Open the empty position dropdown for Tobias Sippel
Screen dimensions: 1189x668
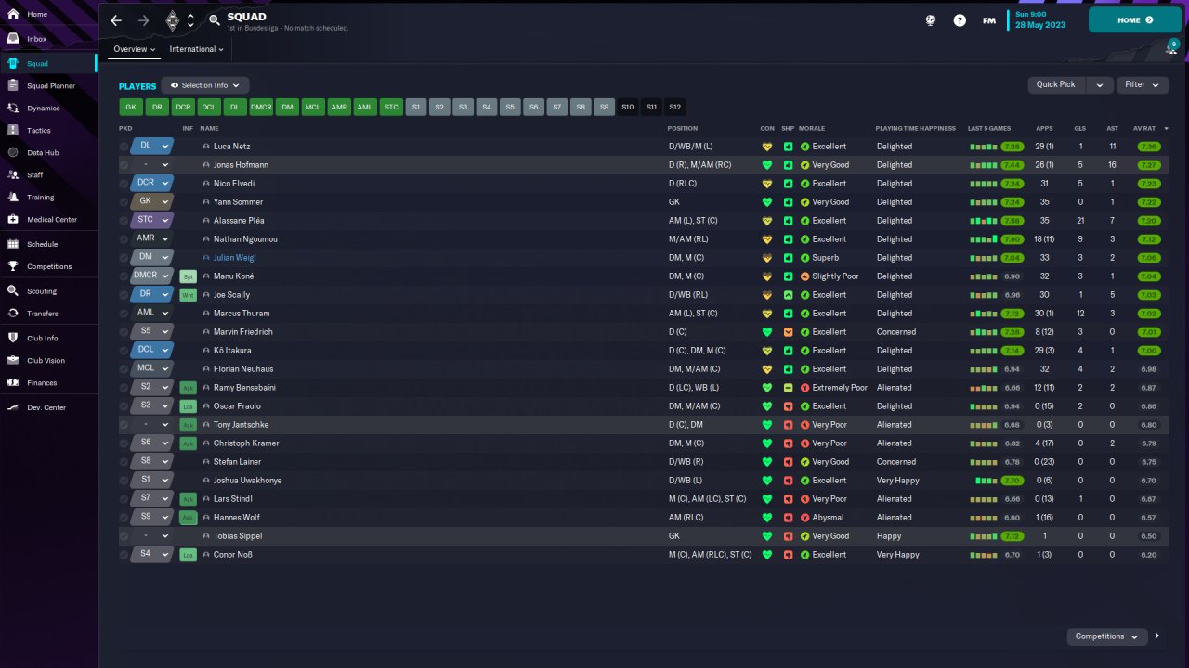[x=152, y=536]
